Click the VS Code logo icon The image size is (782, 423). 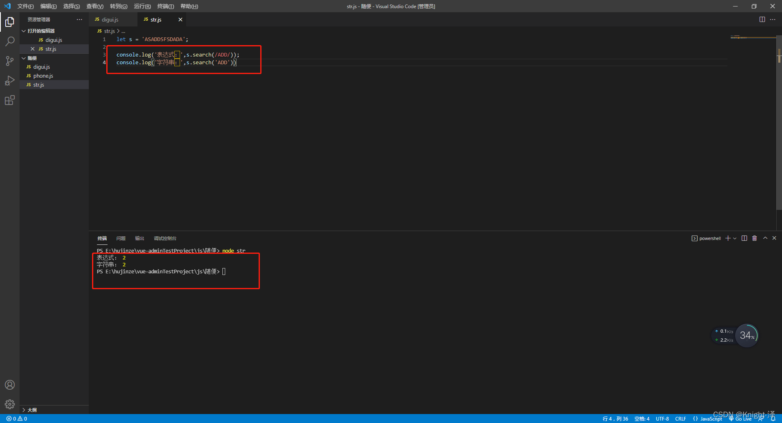(x=7, y=6)
